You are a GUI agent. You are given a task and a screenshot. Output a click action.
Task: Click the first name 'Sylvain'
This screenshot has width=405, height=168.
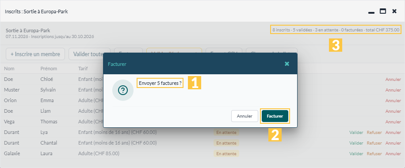48,90
